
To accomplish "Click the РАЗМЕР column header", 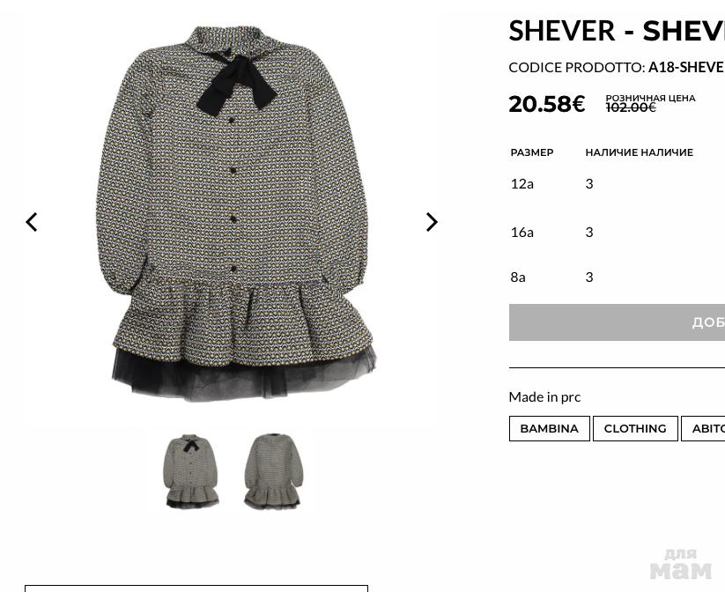I will (532, 152).
